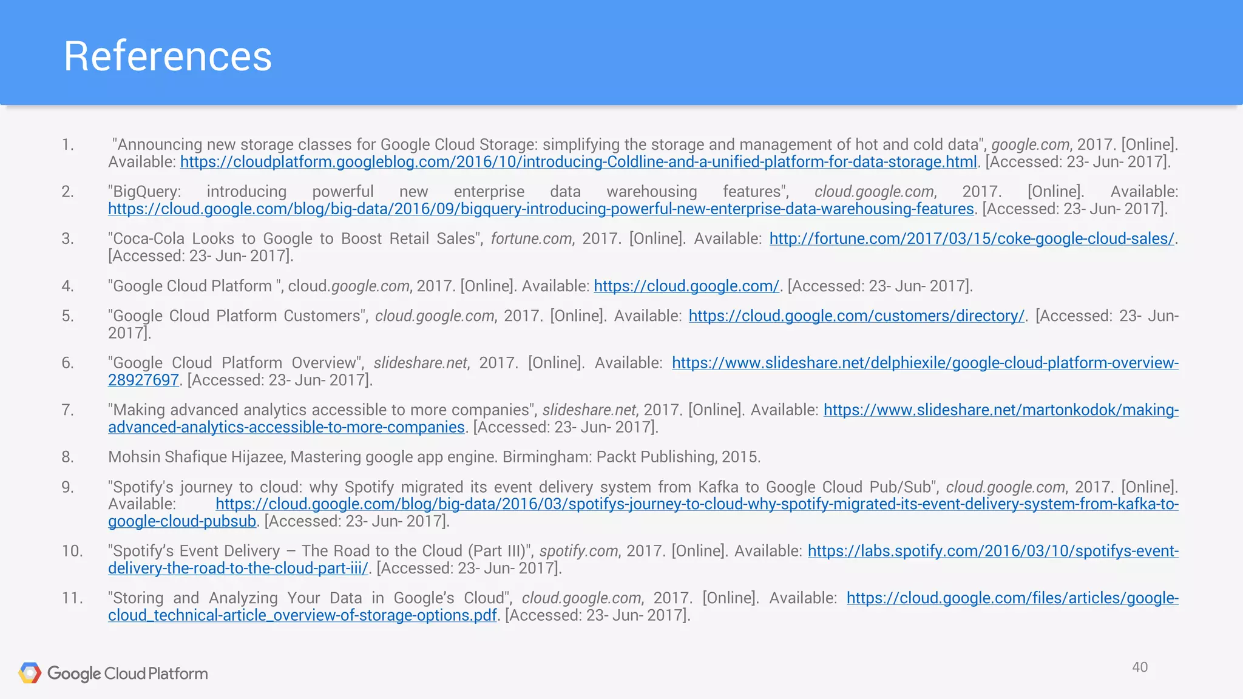Click the title "Google Cloud Platform Customers"
Viewport: 1243px width, 699px height.
[x=237, y=316]
